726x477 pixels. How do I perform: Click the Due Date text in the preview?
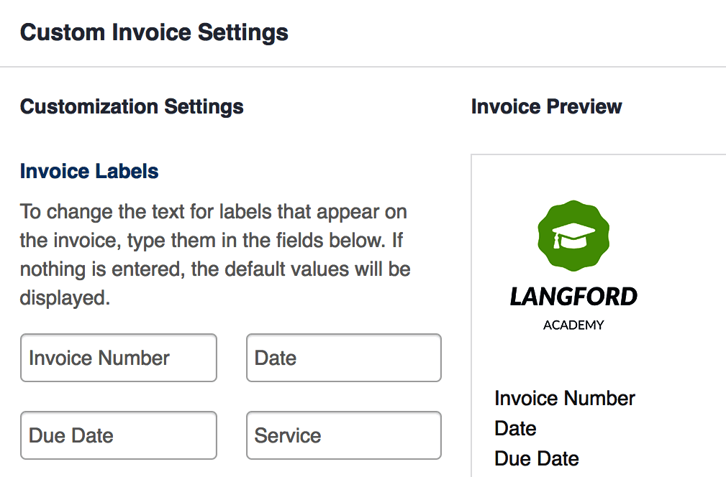pyautogui.click(x=537, y=458)
